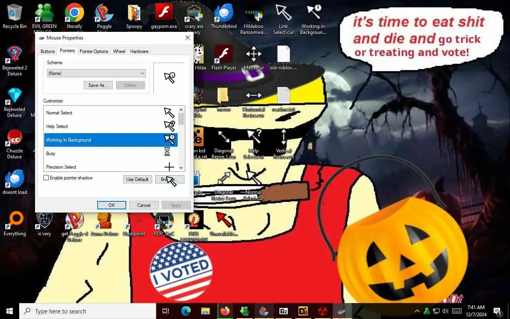Open the Zuma Deluxe desktop shortcut
510x319 pixels.
point(104,224)
